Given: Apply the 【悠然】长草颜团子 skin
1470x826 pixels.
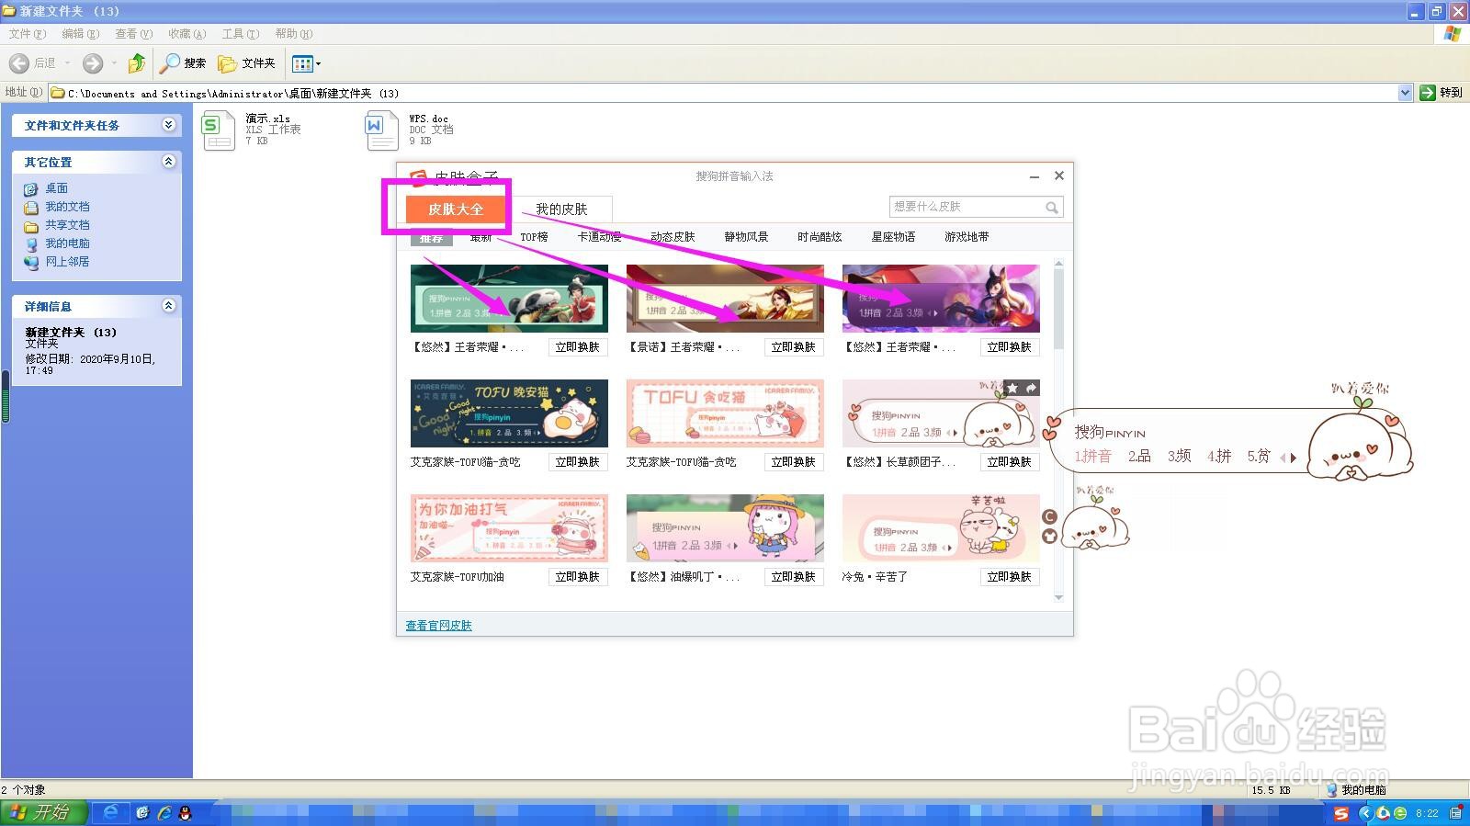Looking at the screenshot, I should pos(1010,462).
